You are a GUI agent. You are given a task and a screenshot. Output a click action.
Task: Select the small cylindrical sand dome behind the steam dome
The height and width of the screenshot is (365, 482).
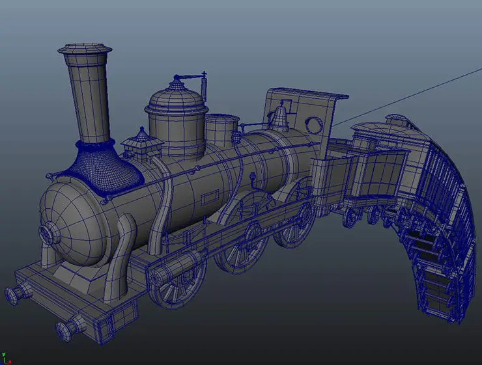[222, 131]
